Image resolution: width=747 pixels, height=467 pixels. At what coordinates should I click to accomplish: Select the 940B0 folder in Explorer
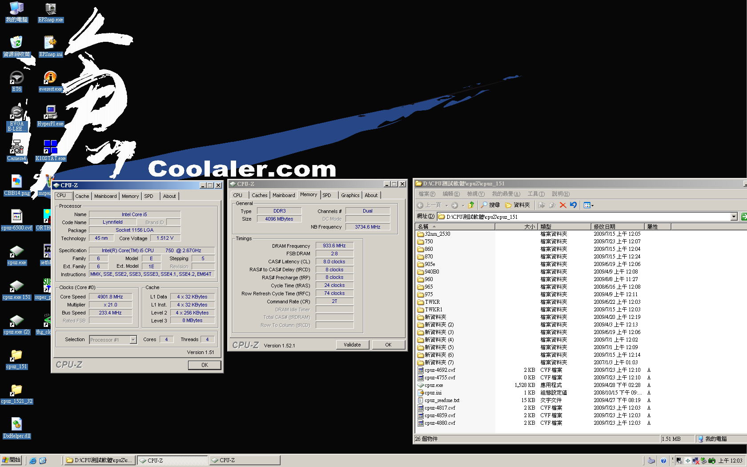[428, 272]
